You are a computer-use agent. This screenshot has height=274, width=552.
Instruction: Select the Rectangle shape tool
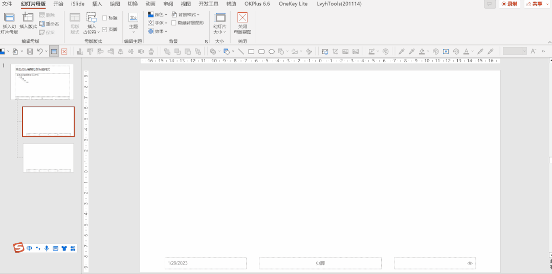point(251,52)
